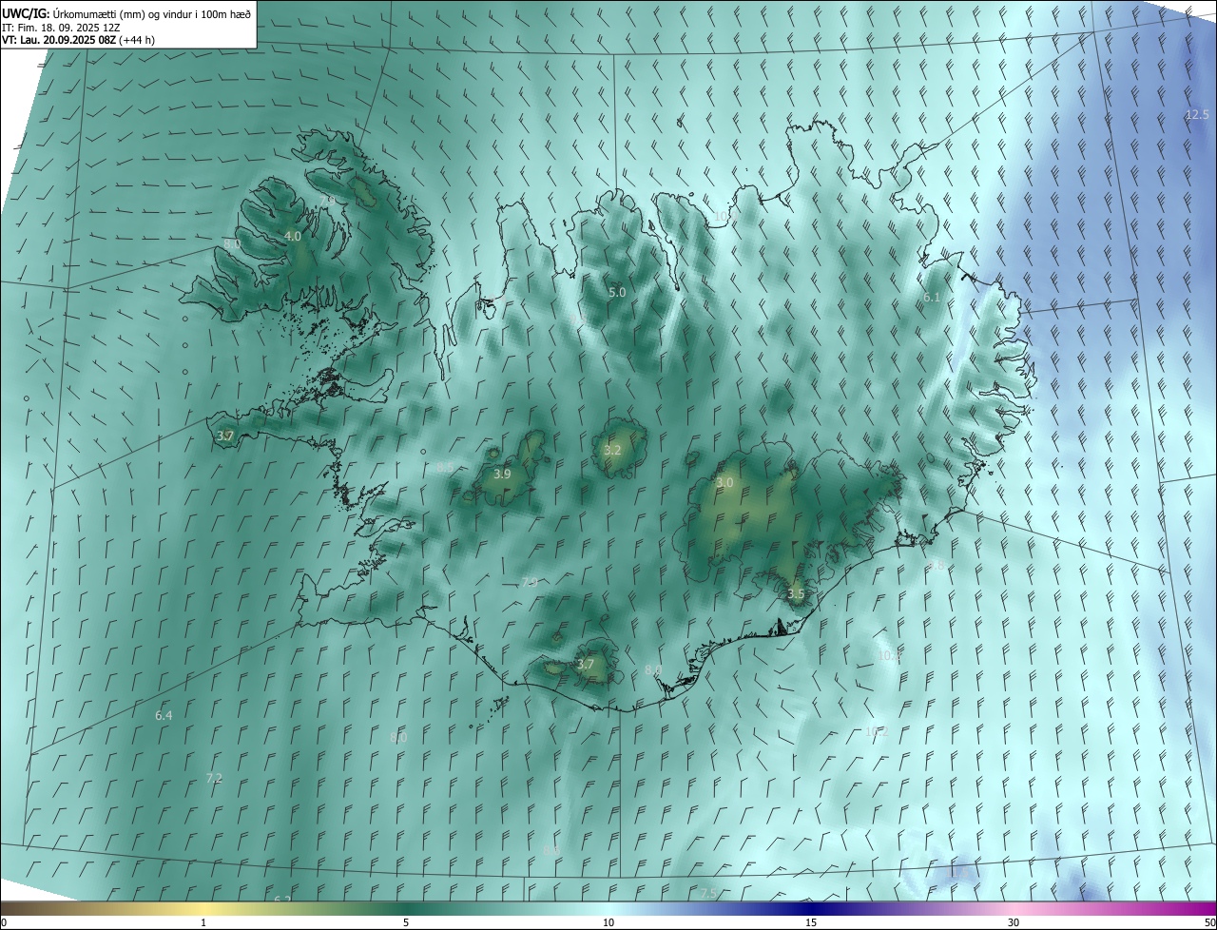This screenshot has height=930, width=1217.
Task: Click the 7.5 value above the color bar
Action: (708, 893)
